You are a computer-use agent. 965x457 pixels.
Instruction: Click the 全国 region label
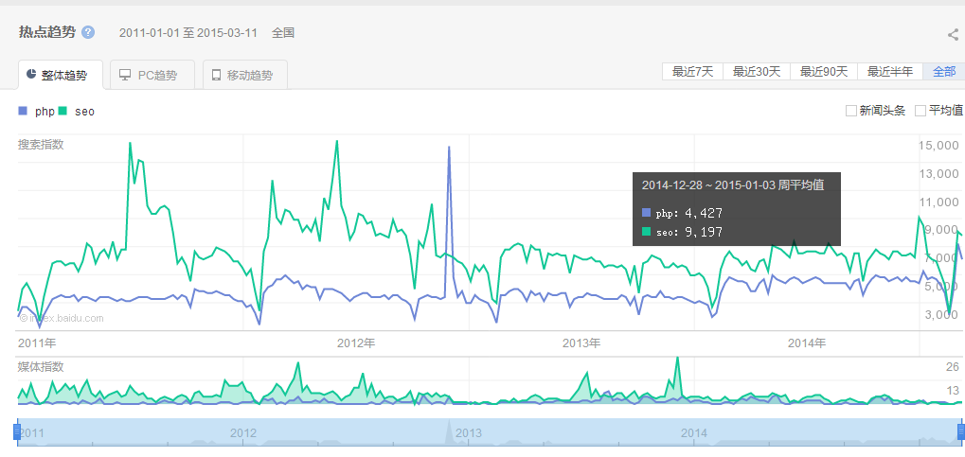click(283, 32)
